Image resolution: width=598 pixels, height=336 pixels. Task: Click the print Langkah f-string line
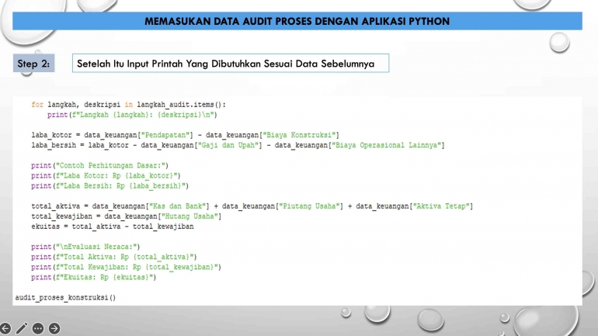132,115
